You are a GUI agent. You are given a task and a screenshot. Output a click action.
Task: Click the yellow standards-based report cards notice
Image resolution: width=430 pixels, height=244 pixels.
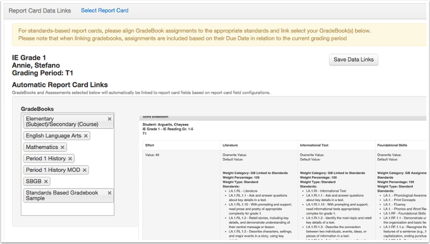click(x=219, y=35)
